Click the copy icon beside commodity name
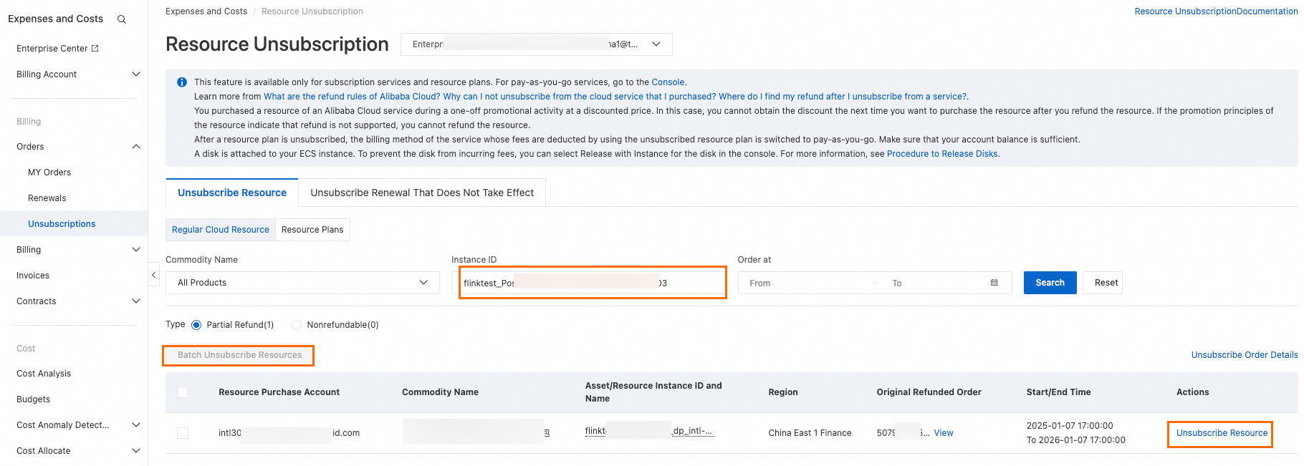The width and height of the screenshot is (1304, 466). click(x=547, y=433)
